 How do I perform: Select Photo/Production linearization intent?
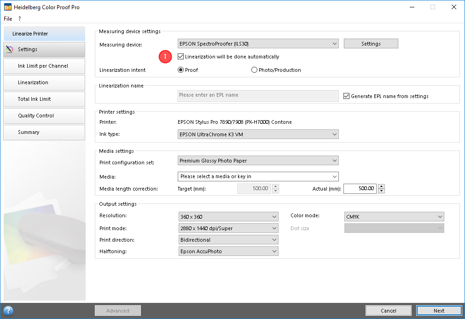254,70
